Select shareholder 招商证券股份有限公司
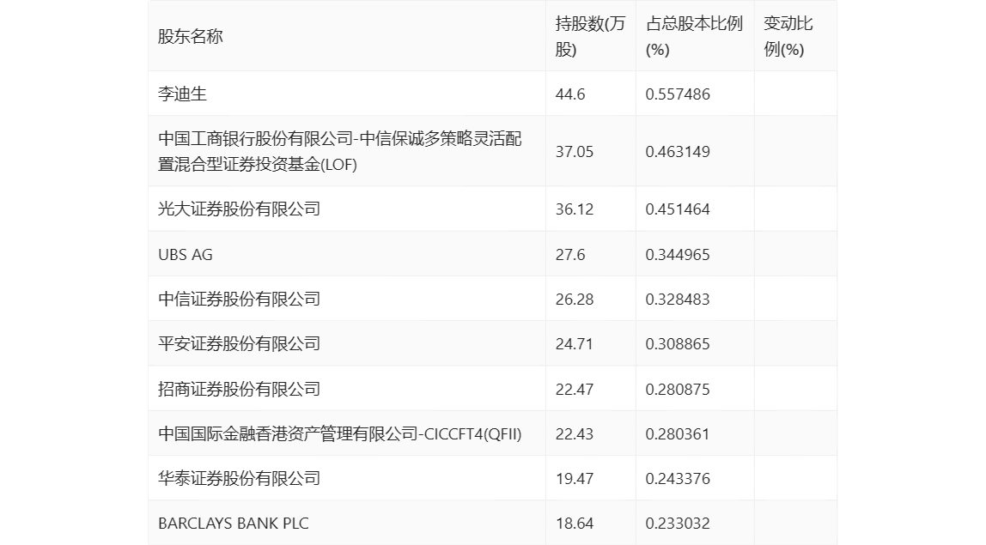The width and height of the screenshot is (986, 545). click(239, 389)
